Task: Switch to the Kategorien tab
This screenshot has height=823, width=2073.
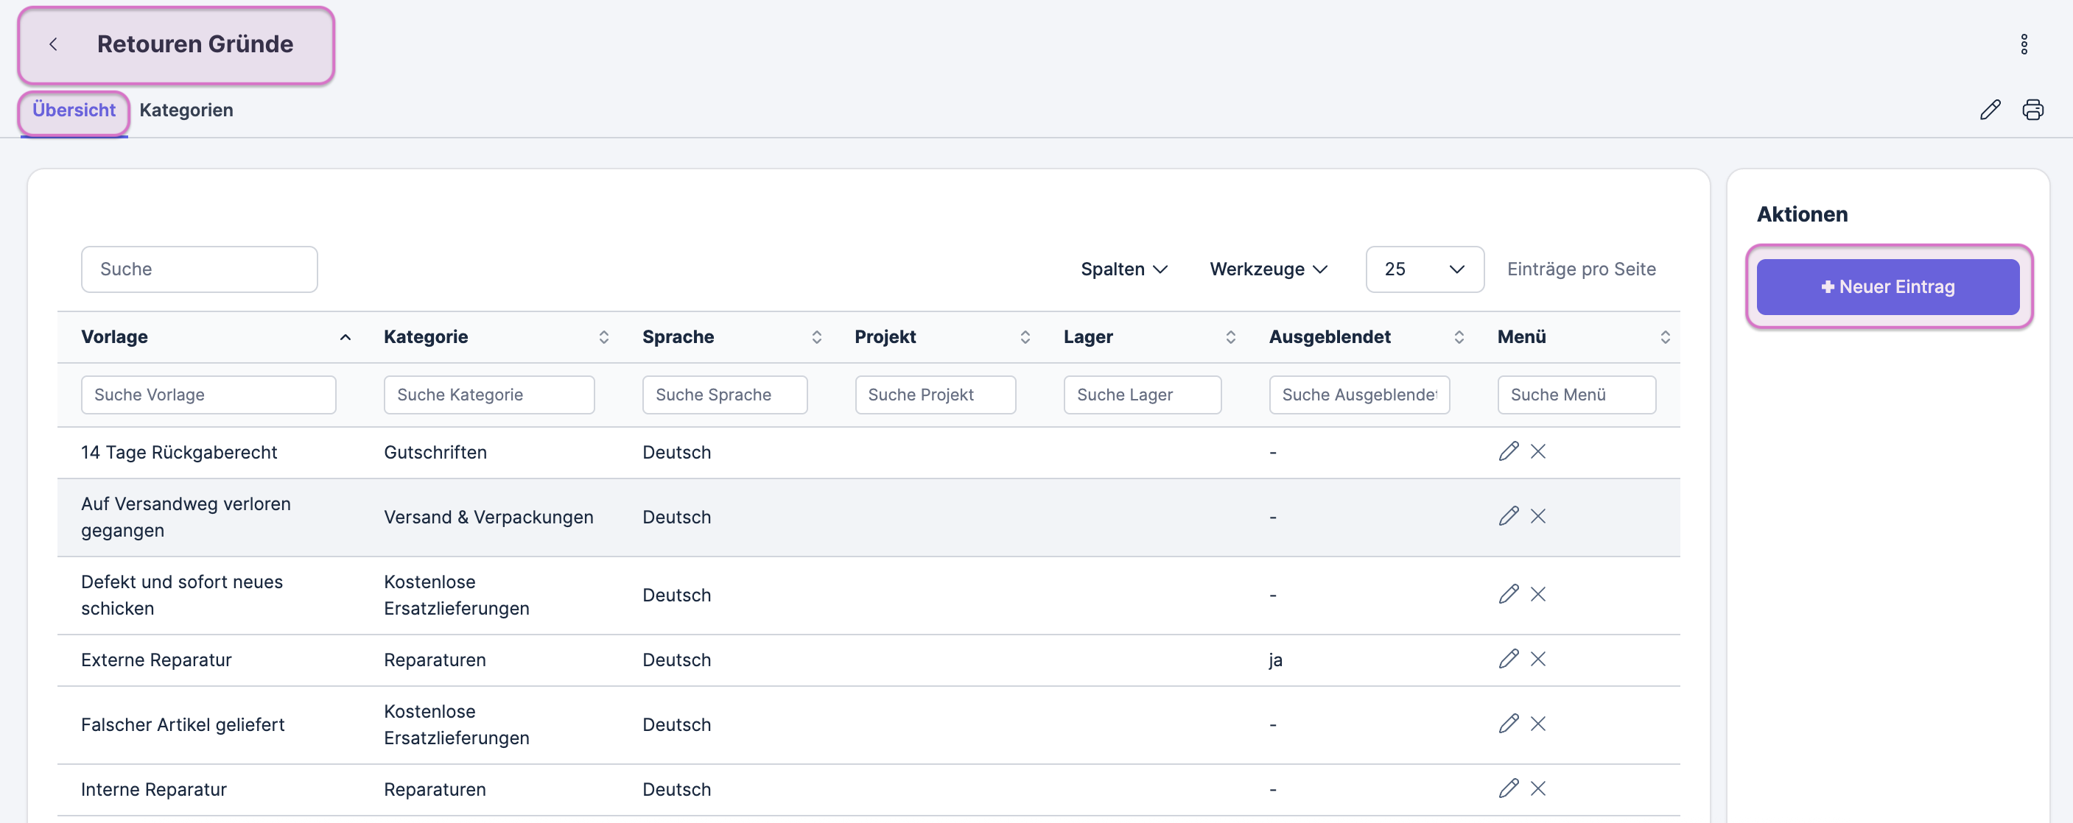Action: point(186,110)
